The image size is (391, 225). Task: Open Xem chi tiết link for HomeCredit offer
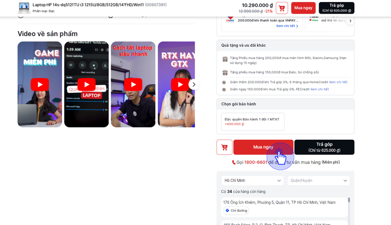coord(338,82)
